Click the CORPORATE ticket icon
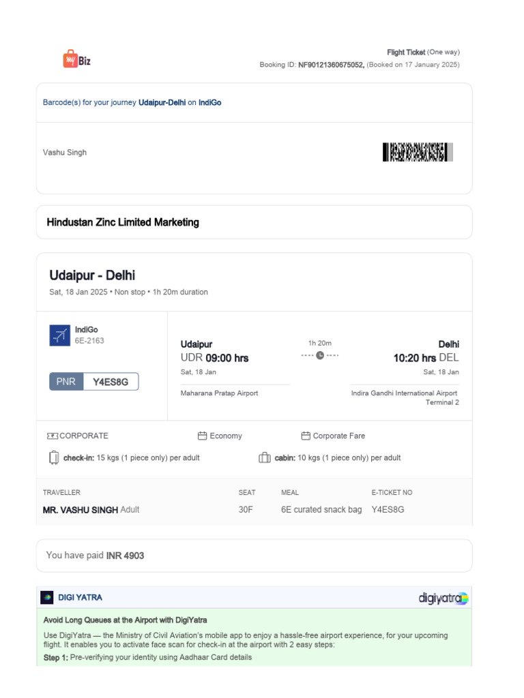The image size is (524, 698). tap(52, 436)
